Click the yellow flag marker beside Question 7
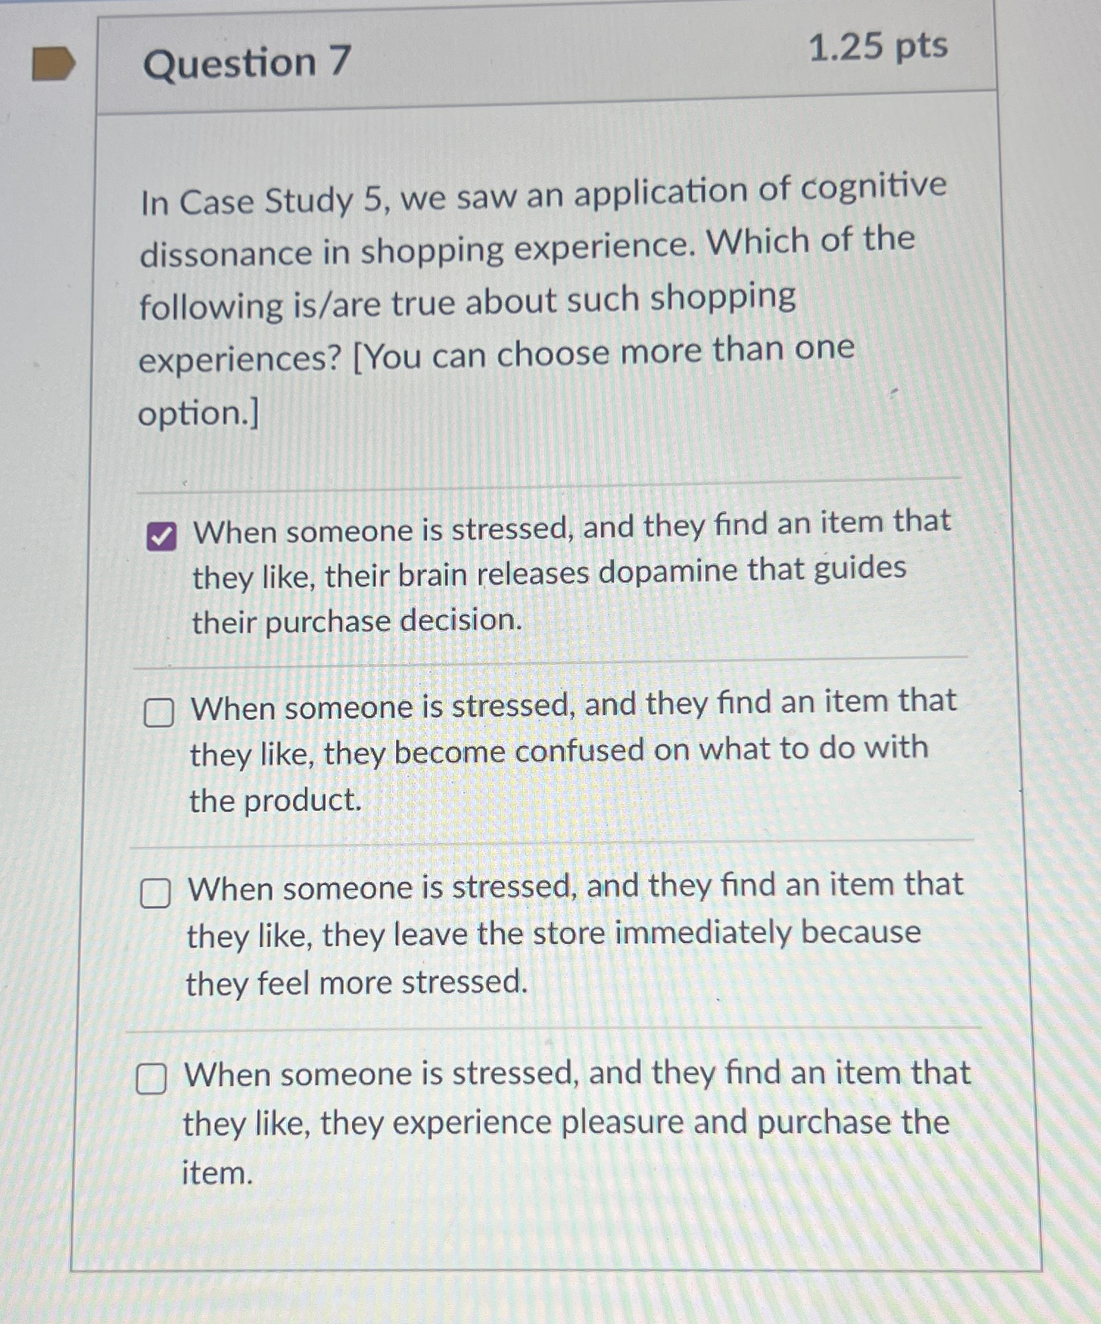The width and height of the screenshot is (1101, 1324). coord(52,60)
